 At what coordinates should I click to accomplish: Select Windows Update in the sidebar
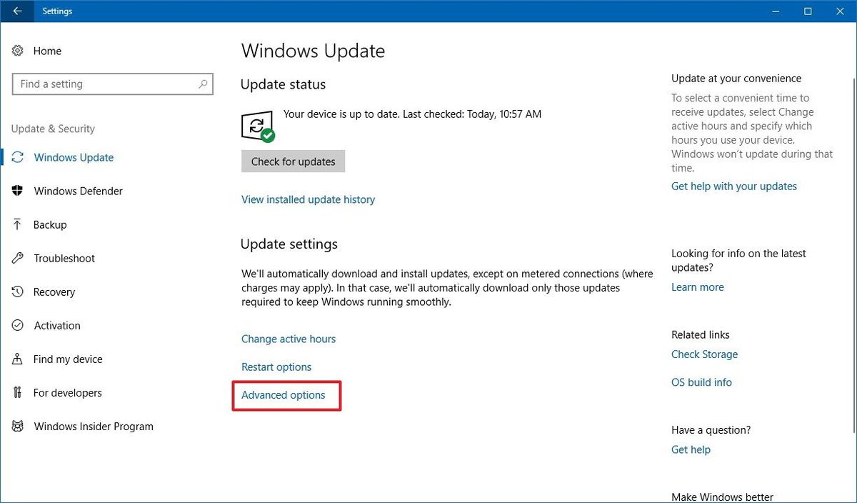[x=73, y=157]
